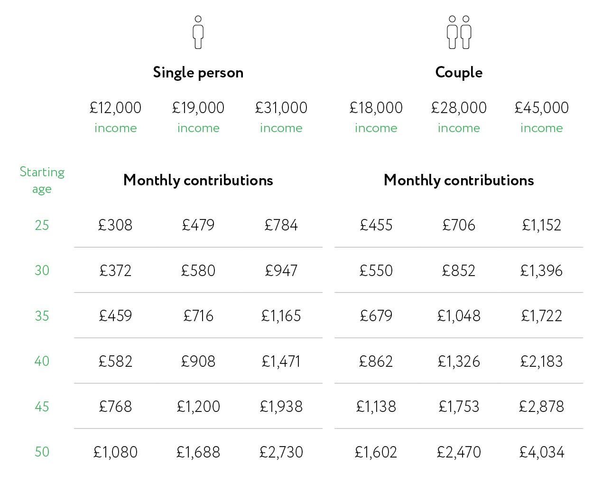
Task: Click Monthly contributions heading under Single person
Action: pos(198,181)
